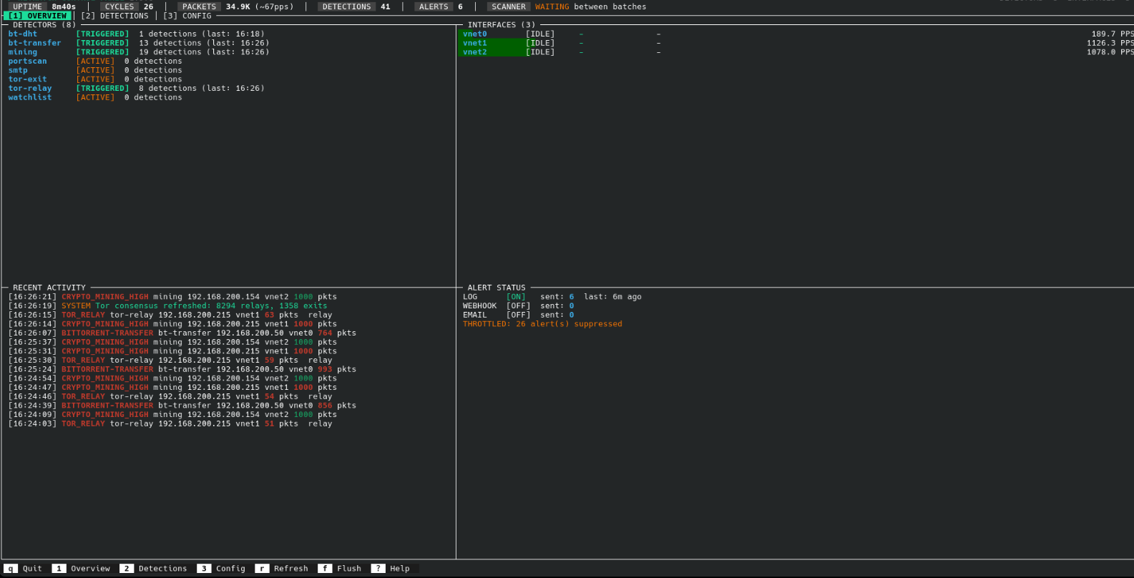Toggle the EMAIL alert [OFF] indicator
The height and width of the screenshot is (578, 1134).
click(x=518, y=315)
